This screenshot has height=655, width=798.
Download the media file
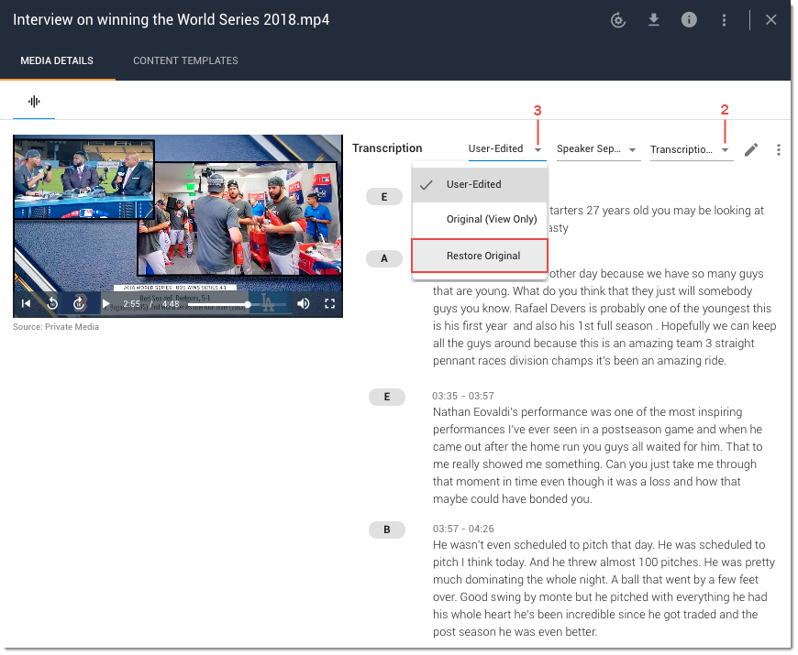click(654, 20)
